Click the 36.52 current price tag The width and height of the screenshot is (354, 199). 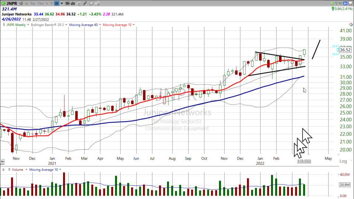[345, 50]
